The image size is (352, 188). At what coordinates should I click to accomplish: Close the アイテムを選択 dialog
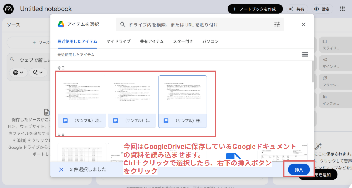pos(303,24)
